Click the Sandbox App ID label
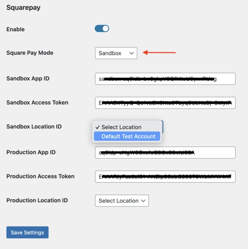248x249 pixels. (28, 78)
